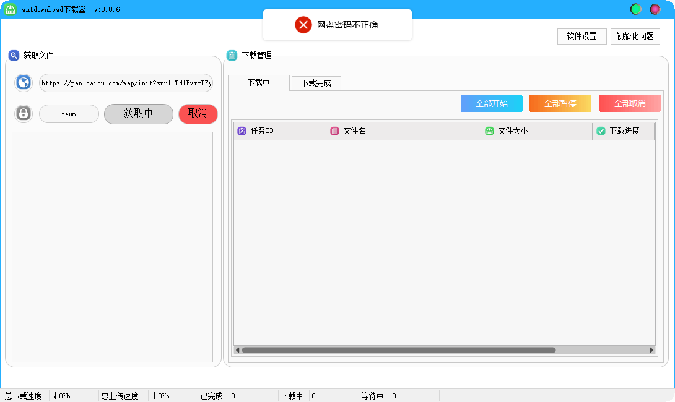Click the 任务ID column edit icon
675x402 pixels.
coord(242,130)
